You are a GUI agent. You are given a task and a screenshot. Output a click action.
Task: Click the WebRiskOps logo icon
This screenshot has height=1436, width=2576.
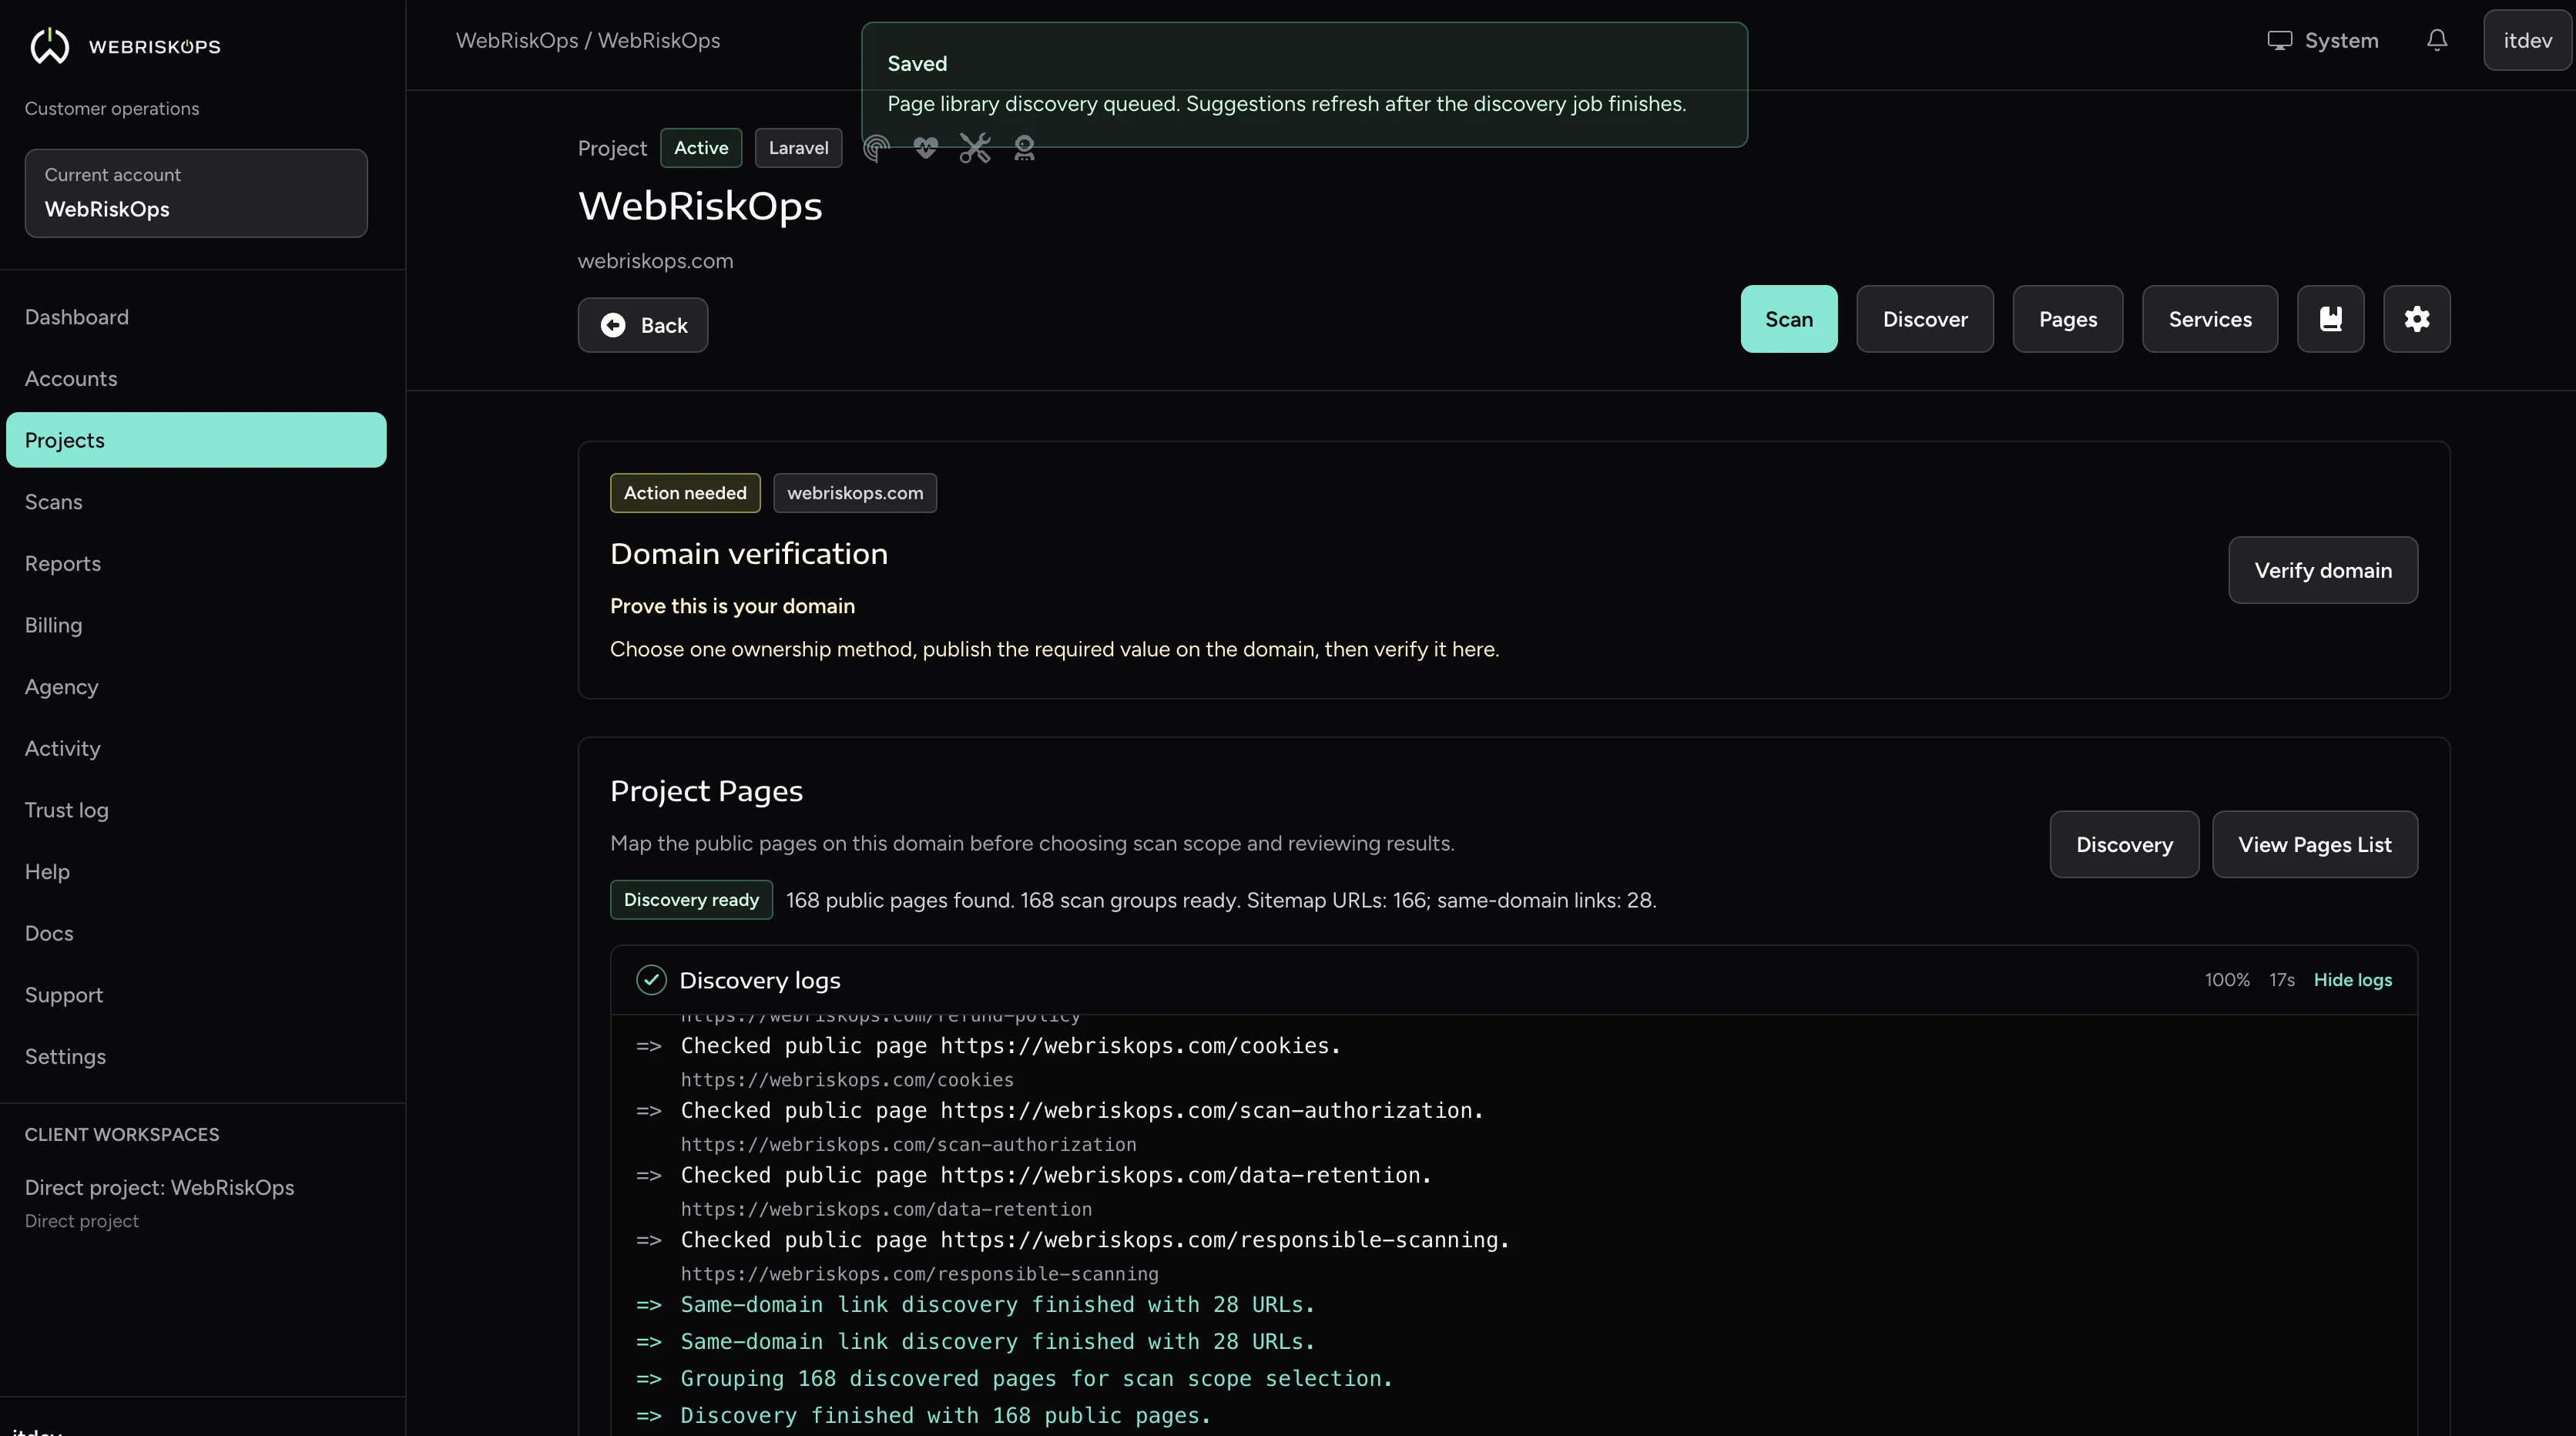49,45
